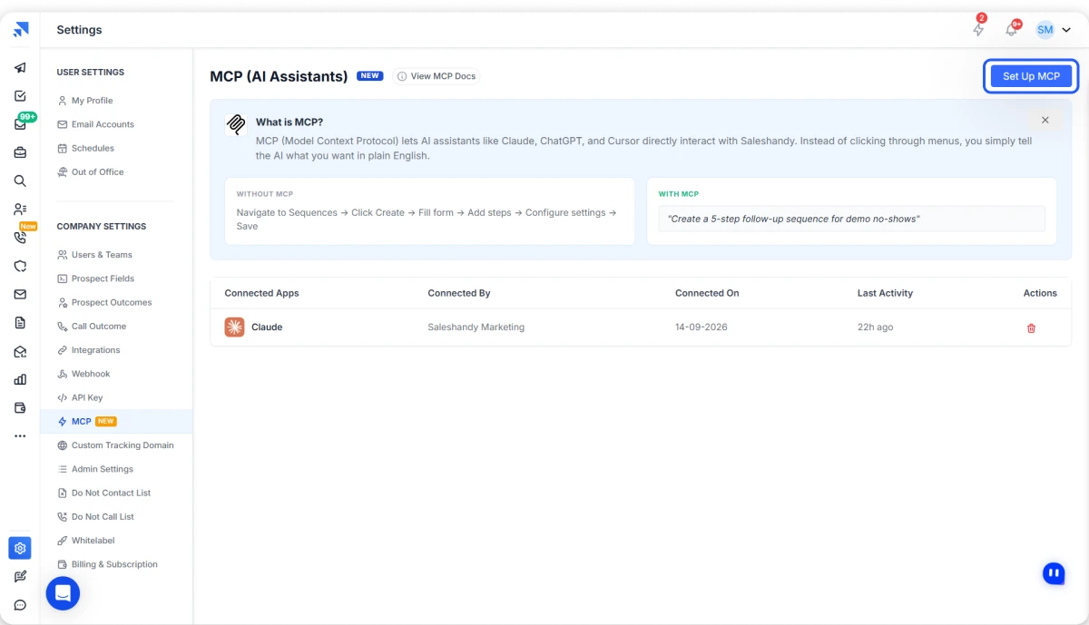Click the Connected On column header
Image resolution: width=1089 pixels, height=625 pixels.
(x=707, y=293)
